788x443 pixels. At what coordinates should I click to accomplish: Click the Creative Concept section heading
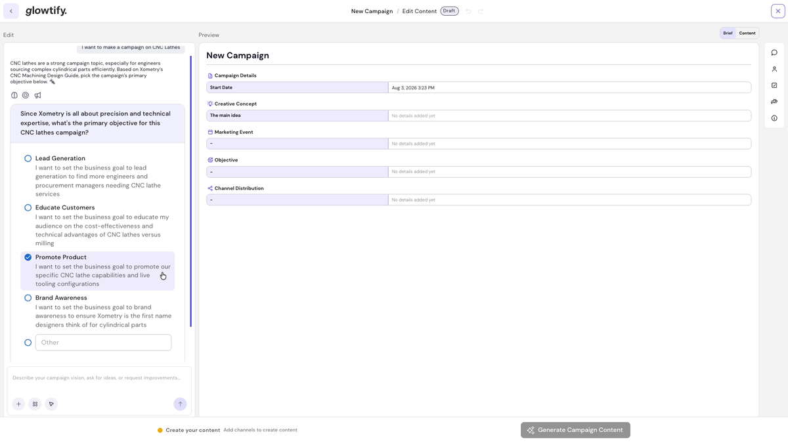click(236, 104)
